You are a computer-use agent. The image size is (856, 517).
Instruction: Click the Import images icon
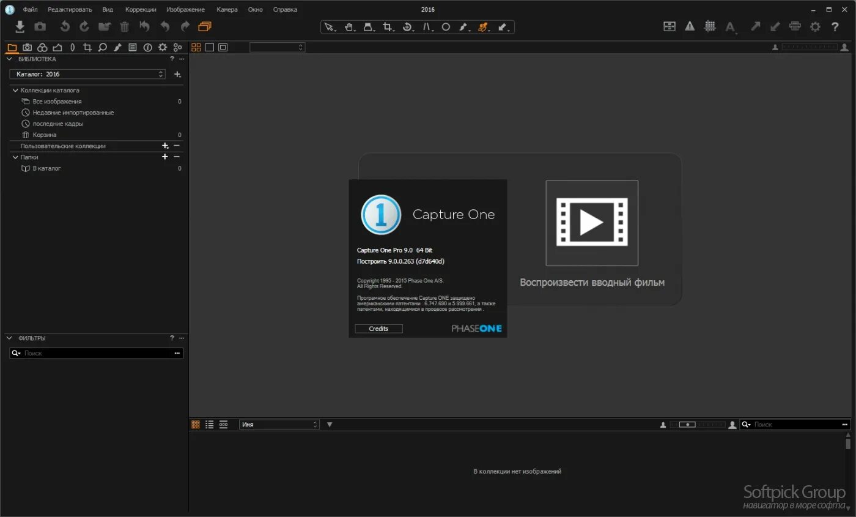[20, 26]
